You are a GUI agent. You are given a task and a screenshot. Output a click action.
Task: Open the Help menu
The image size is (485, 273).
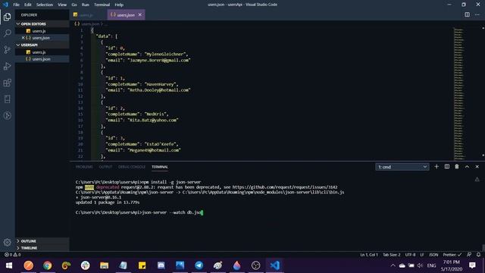(119, 5)
